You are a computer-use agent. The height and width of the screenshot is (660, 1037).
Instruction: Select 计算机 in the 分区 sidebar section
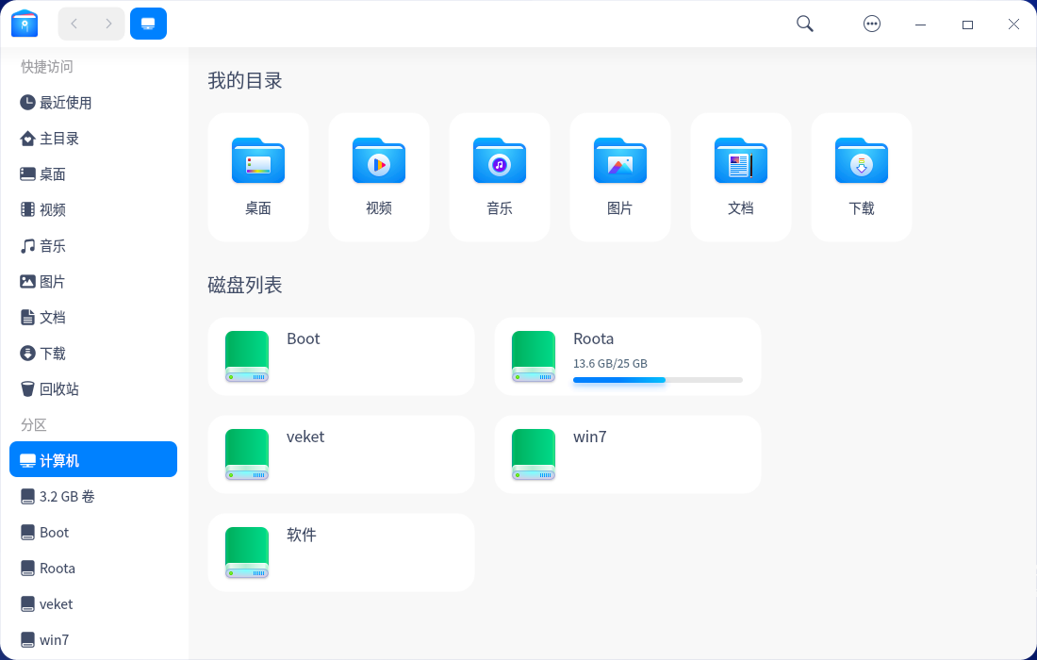tap(57, 459)
